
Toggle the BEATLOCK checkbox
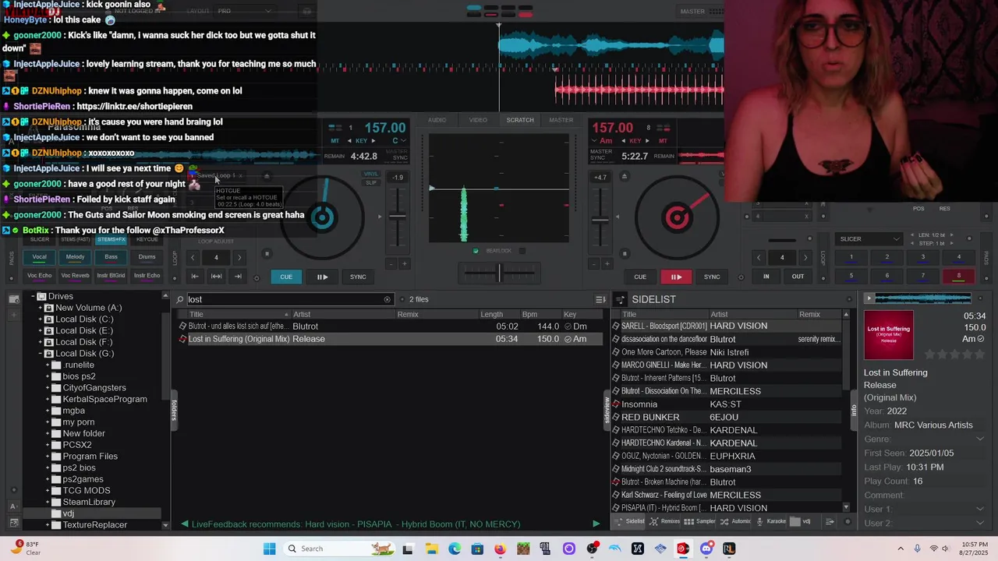(476, 251)
